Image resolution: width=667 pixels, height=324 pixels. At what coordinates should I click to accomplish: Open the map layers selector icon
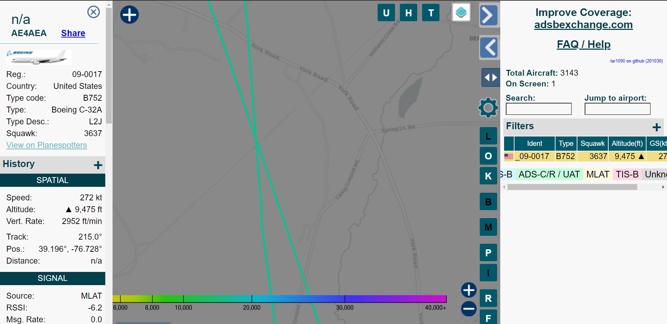(x=461, y=13)
